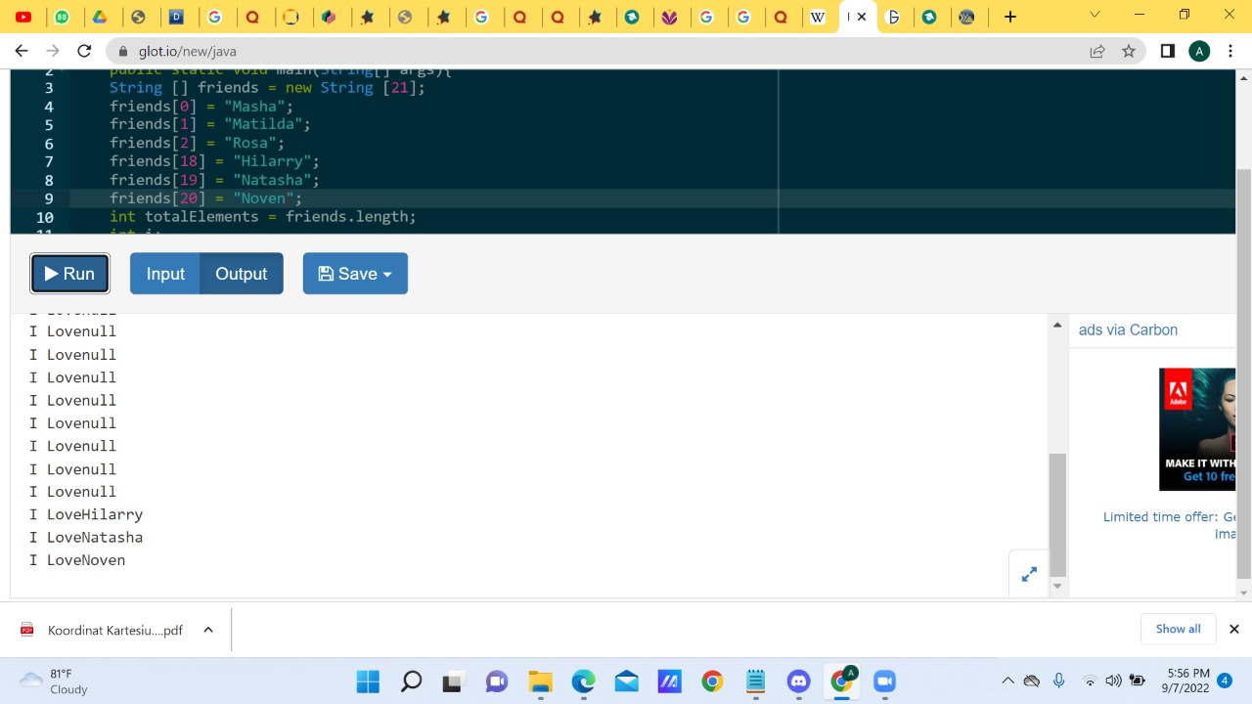This screenshot has width=1252, height=704.
Task: Open Chrome menu with three dots
Action: click(1230, 51)
